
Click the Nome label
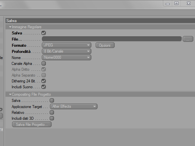16,58
